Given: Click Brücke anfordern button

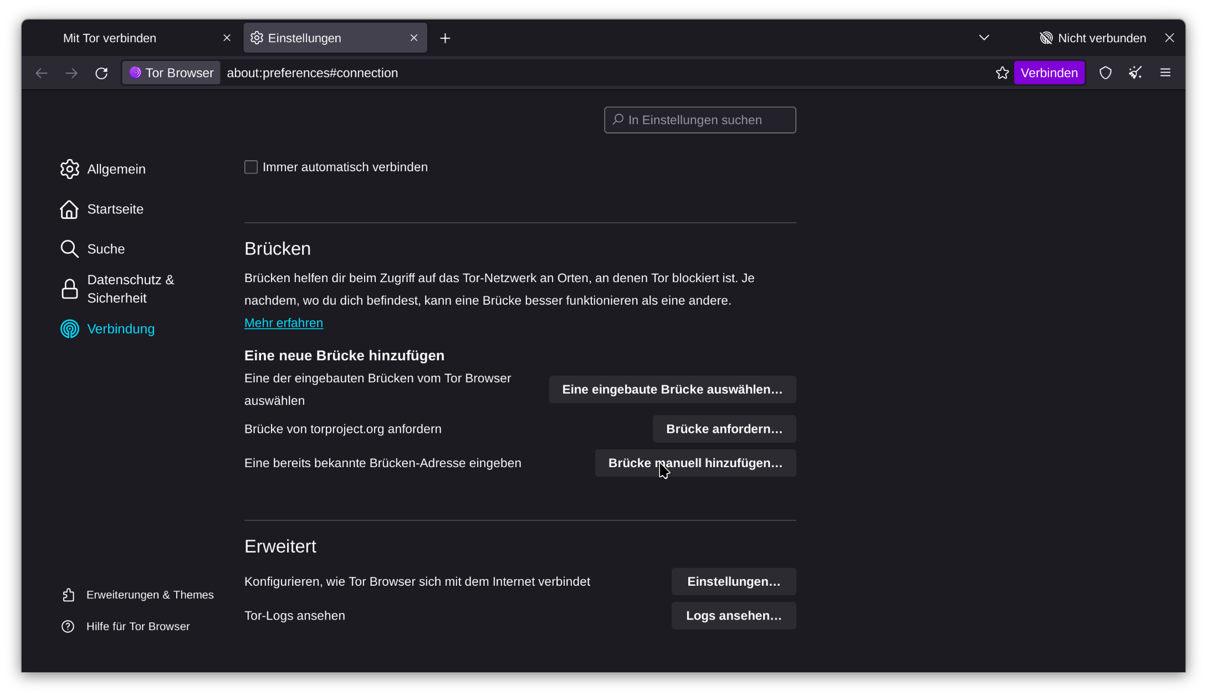Looking at the screenshot, I should pyautogui.click(x=724, y=428).
